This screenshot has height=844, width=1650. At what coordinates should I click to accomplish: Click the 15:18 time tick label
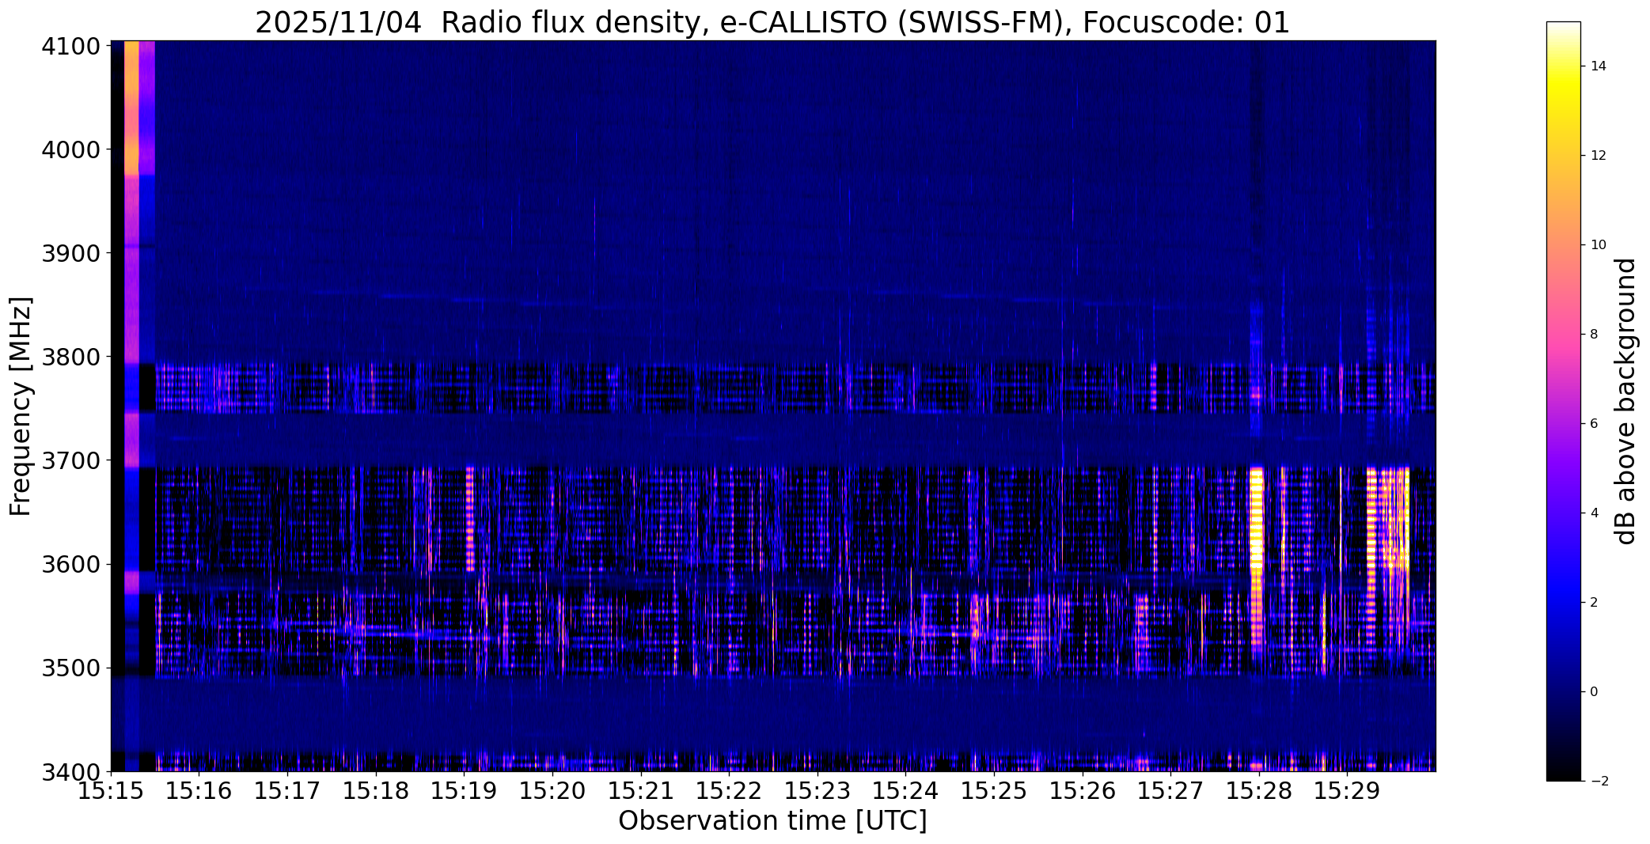pyautogui.click(x=376, y=791)
